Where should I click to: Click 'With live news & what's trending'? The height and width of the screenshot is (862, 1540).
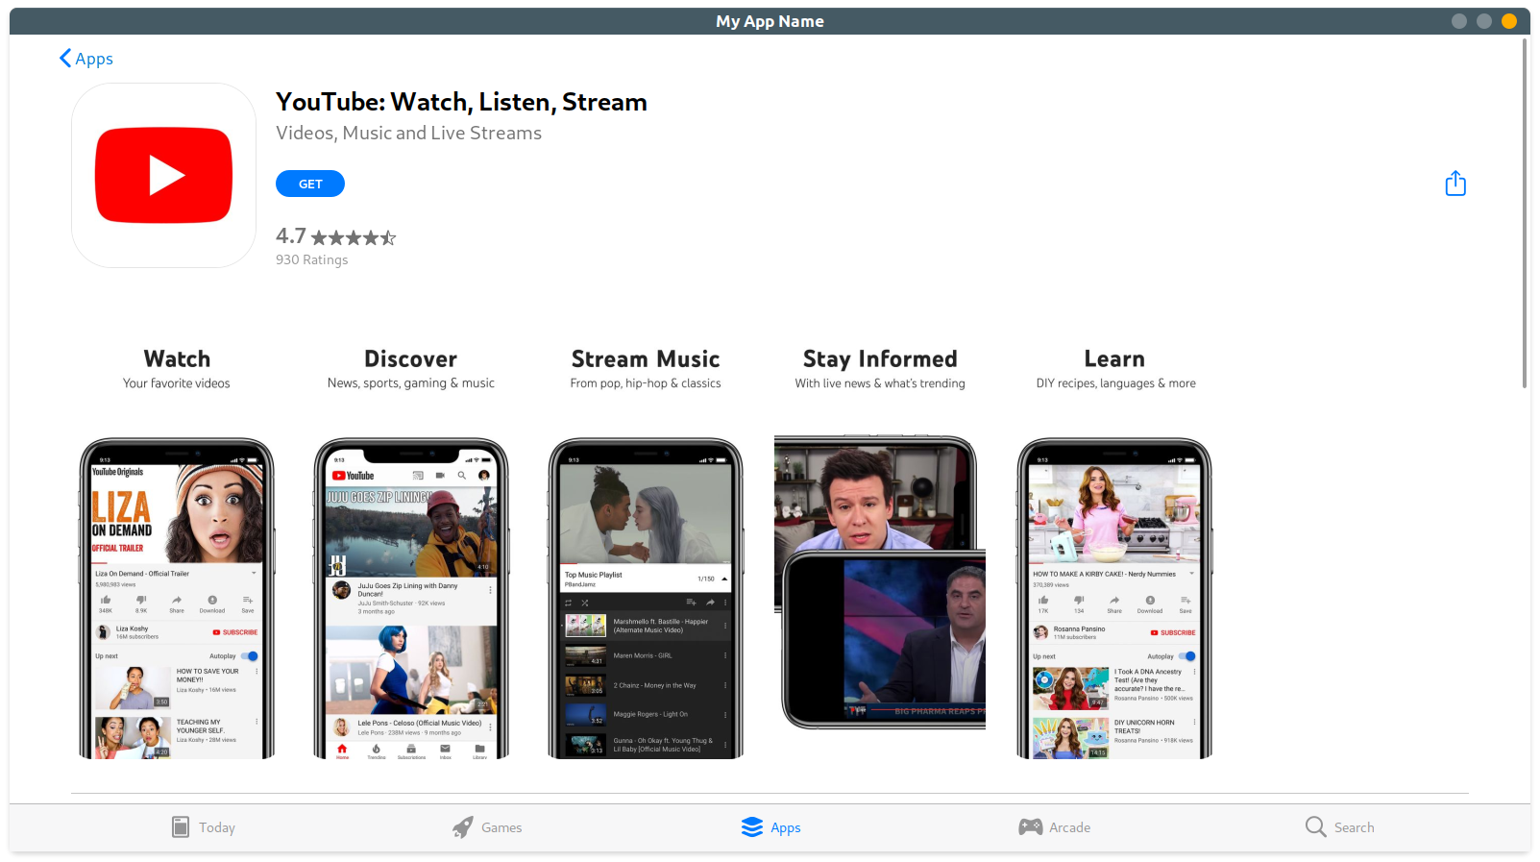coord(880,383)
